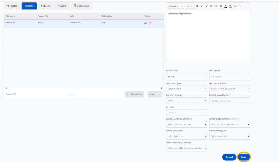Click the Description column header
279x162 pixels.
click(x=107, y=16)
